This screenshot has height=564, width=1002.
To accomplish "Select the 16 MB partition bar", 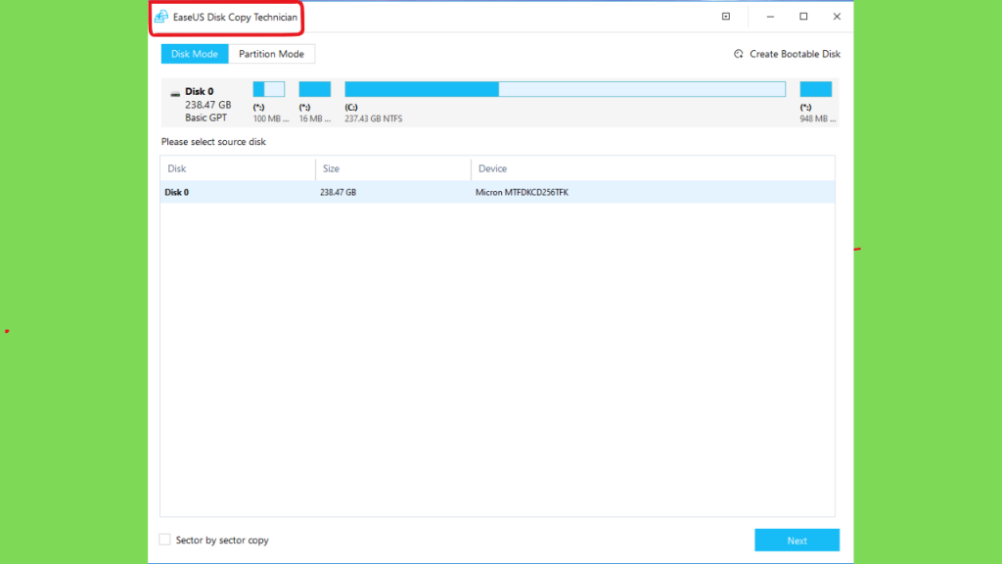I will coord(315,89).
